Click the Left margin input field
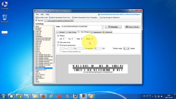The image size is (176, 99). coord(65,39)
